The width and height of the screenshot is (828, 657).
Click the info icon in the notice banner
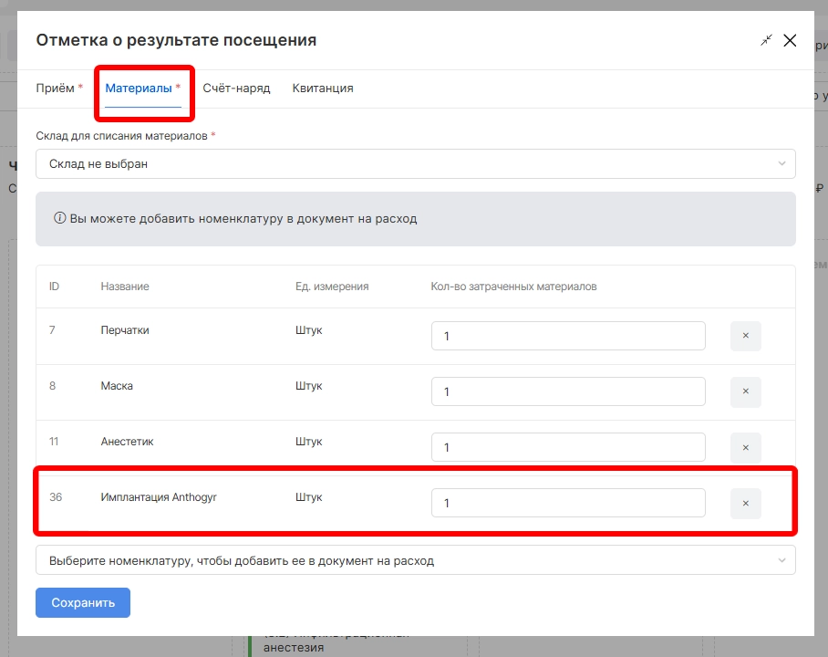(x=60, y=219)
